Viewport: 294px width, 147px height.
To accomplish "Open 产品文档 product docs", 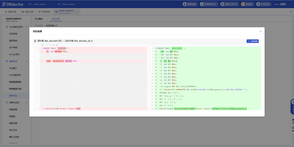I will (x=264, y=4).
